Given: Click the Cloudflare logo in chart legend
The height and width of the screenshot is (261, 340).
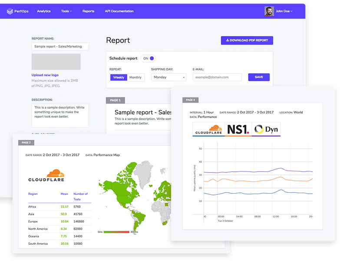Looking at the screenshot, I should (208, 129).
